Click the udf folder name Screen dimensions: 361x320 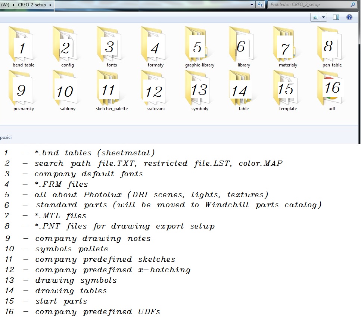[332, 109]
